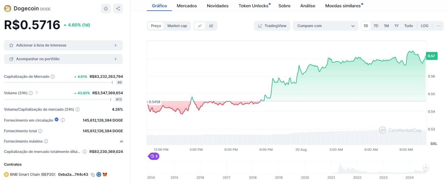
Task: Set chart range to 7D
Action: tap(376, 26)
